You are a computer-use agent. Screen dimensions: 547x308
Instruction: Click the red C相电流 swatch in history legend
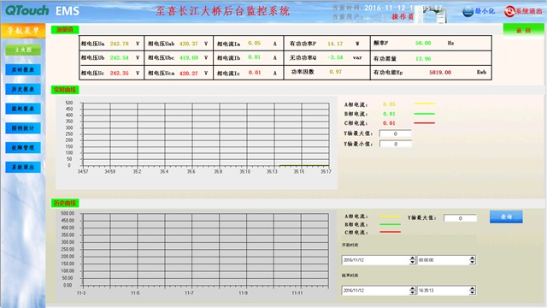tap(390, 232)
